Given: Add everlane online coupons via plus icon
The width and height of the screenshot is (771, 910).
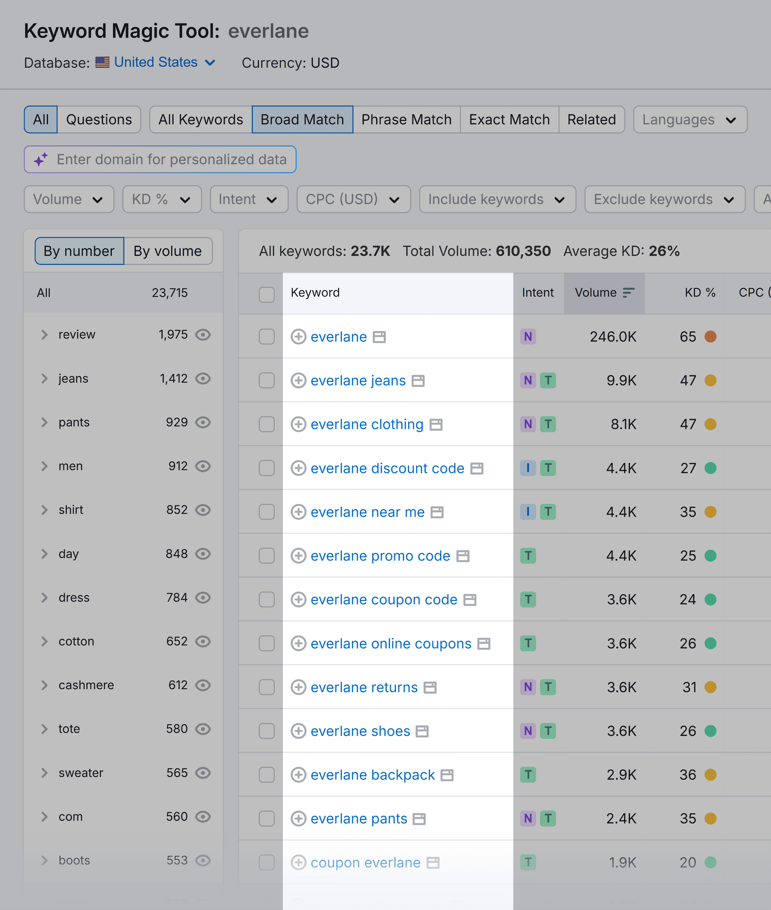Looking at the screenshot, I should (x=298, y=643).
